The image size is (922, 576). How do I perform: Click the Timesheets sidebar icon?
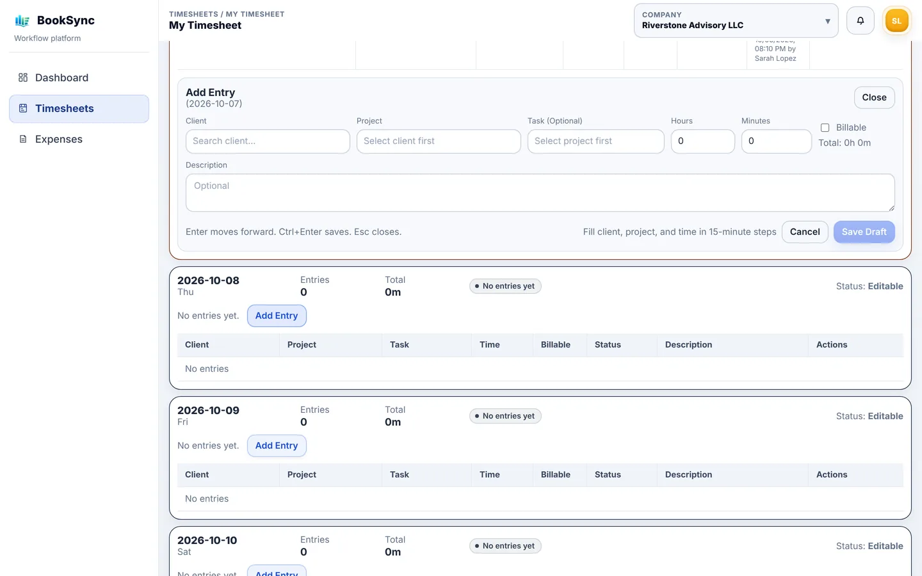coord(23,108)
